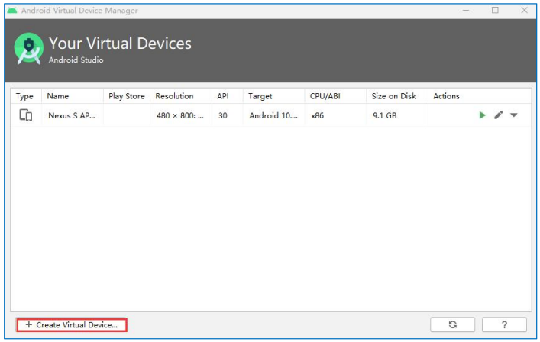Minimize the AVD Manager window
Screen dimensions: 540x342
point(466,11)
